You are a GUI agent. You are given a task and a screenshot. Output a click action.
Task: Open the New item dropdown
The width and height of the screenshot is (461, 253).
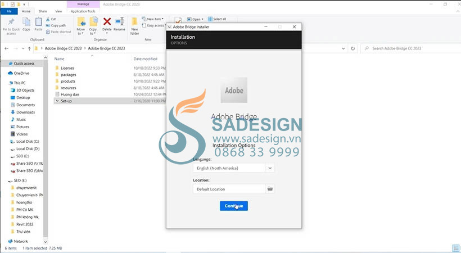(x=153, y=19)
